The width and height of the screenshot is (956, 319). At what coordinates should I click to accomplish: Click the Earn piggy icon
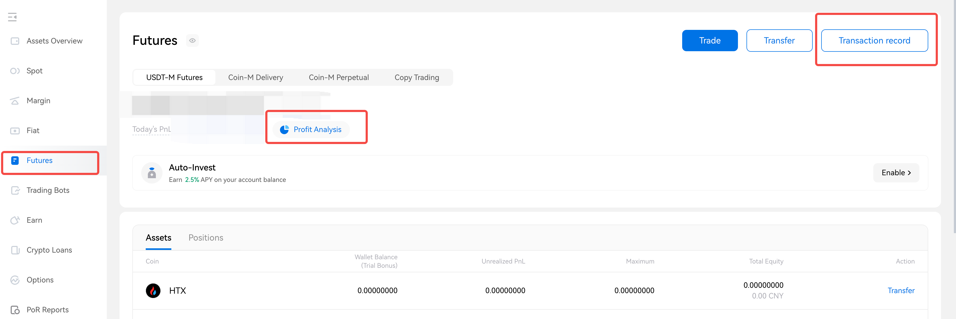coord(15,220)
